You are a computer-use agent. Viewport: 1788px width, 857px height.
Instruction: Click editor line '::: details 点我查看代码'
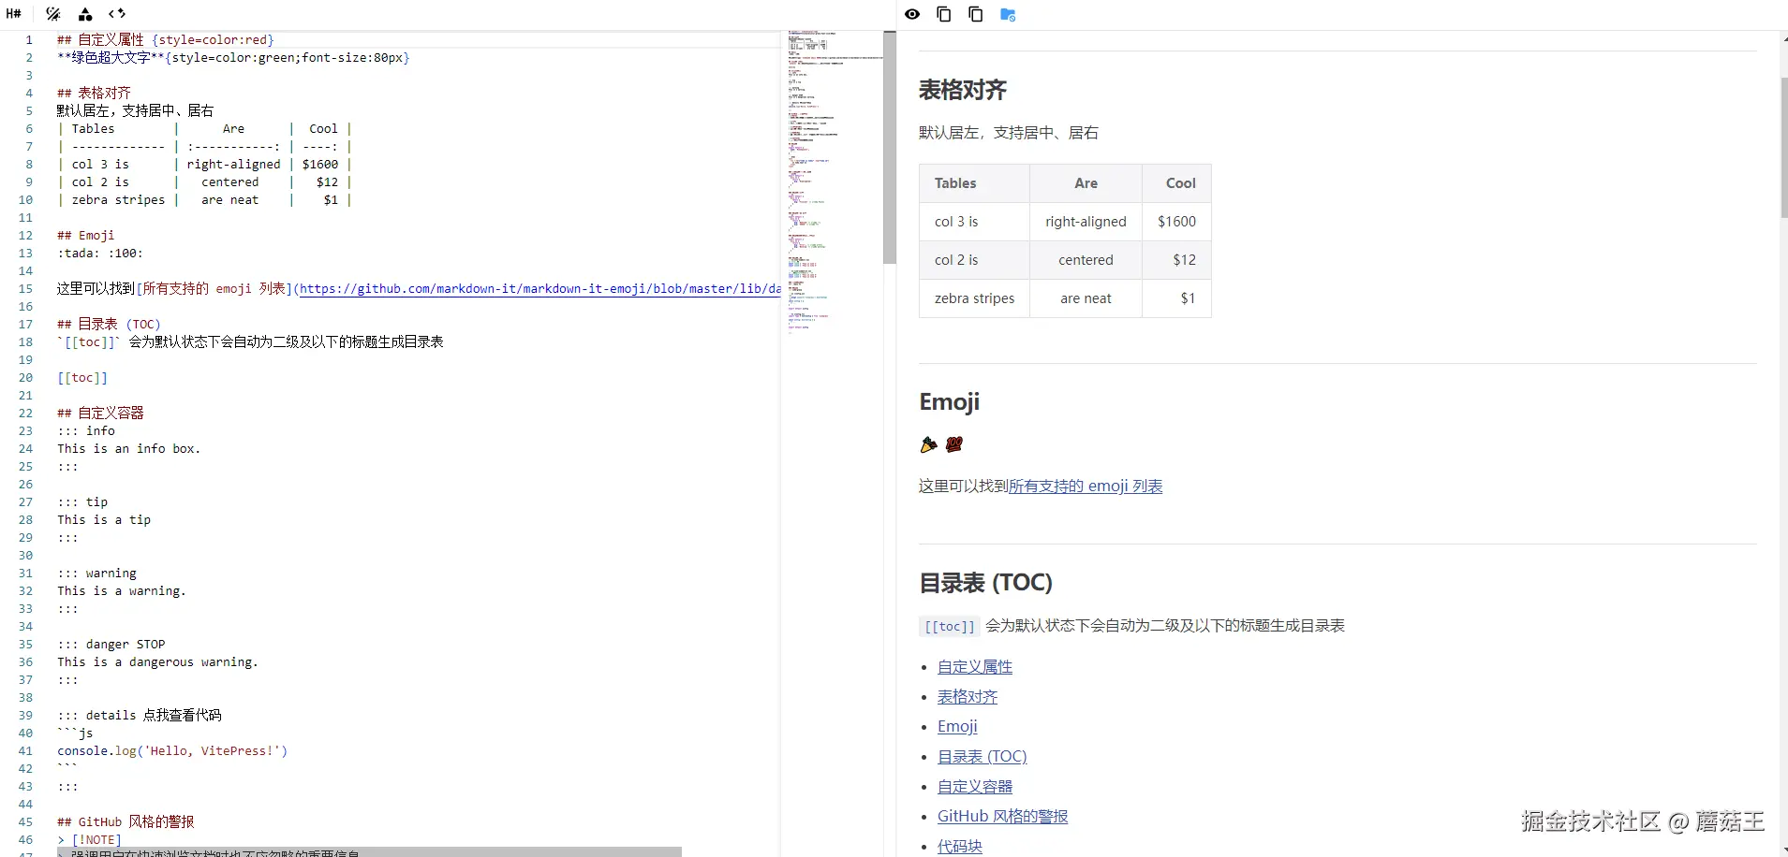coord(140,716)
